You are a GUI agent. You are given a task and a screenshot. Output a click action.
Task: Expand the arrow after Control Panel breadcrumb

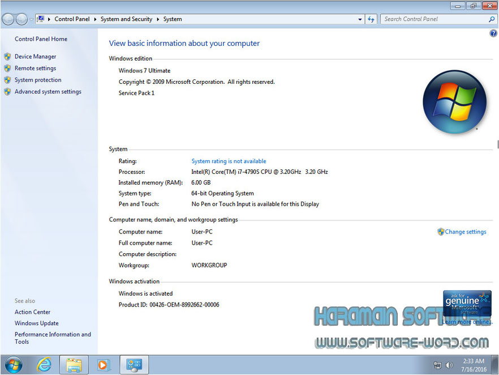95,19
